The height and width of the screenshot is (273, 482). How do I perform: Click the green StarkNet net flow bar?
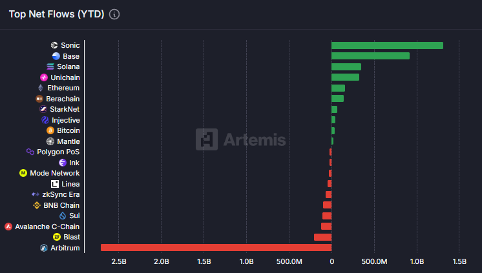(x=335, y=109)
